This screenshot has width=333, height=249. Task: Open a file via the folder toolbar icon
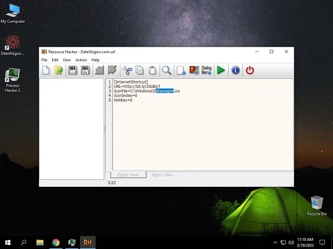coord(59,70)
